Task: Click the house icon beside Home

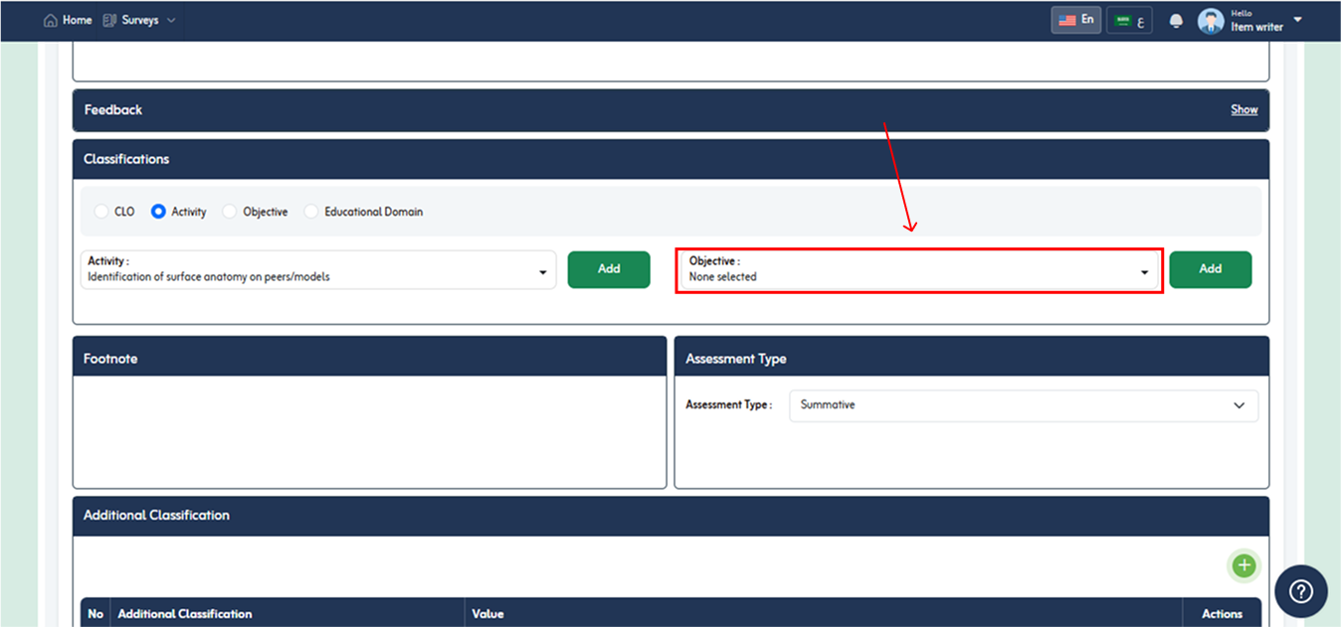Action: (51, 20)
